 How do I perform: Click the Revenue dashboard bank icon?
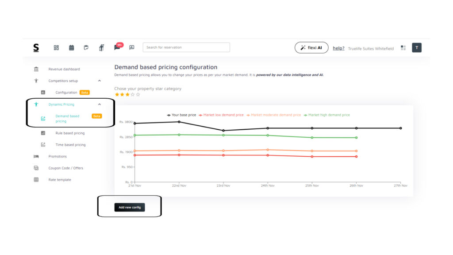coord(36,69)
